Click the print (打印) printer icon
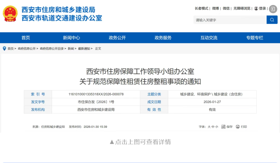The width and height of the screenshot is (280, 163). point(238,127)
